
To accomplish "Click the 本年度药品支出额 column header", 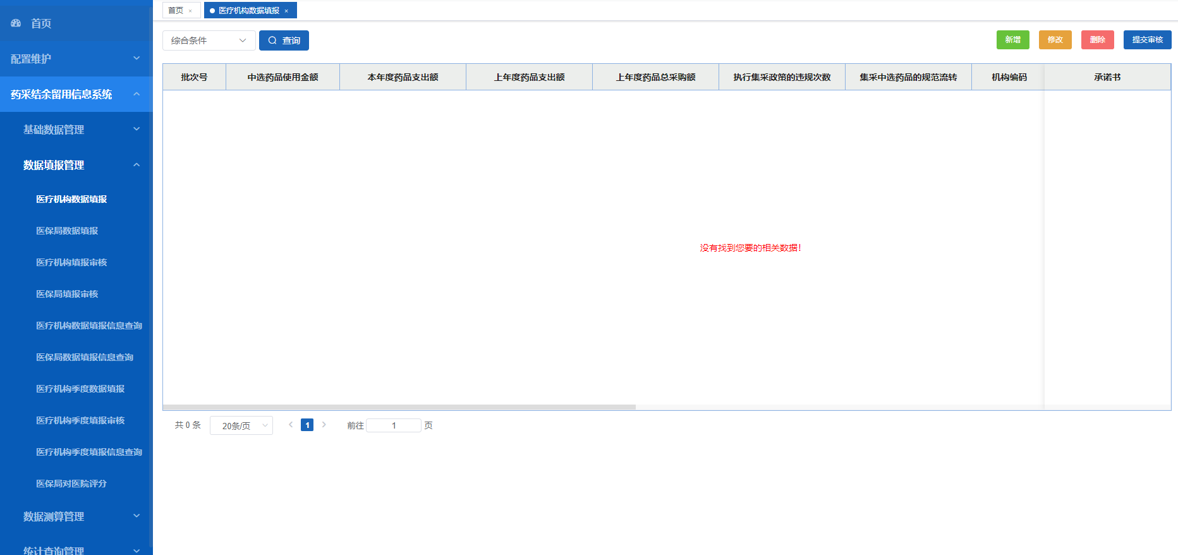I will coord(403,77).
